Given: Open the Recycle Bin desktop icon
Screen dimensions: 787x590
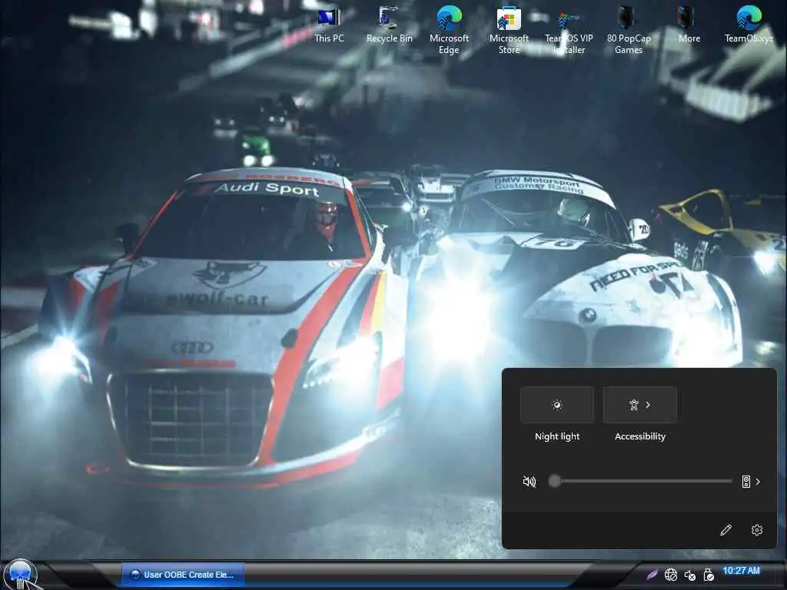Looking at the screenshot, I should (389, 24).
